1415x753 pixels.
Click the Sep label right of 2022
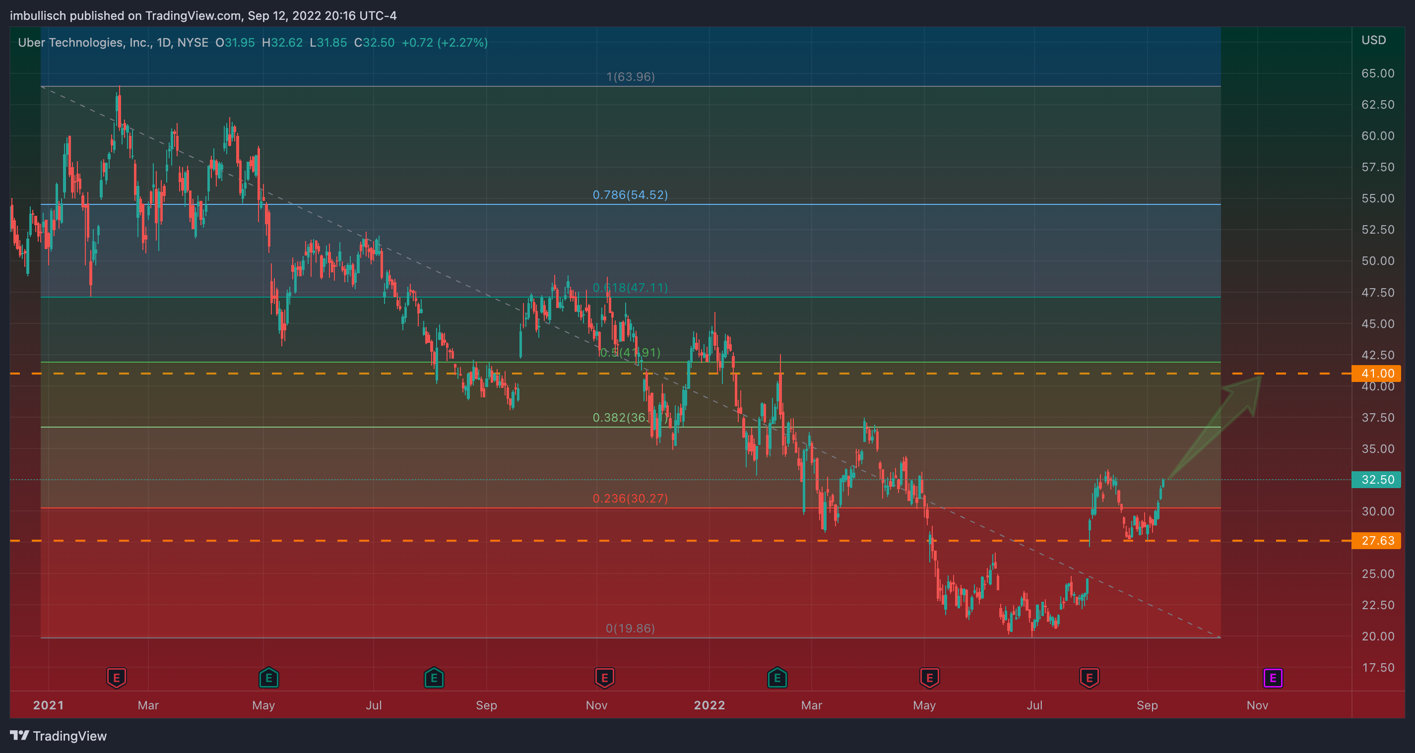tap(1147, 705)
